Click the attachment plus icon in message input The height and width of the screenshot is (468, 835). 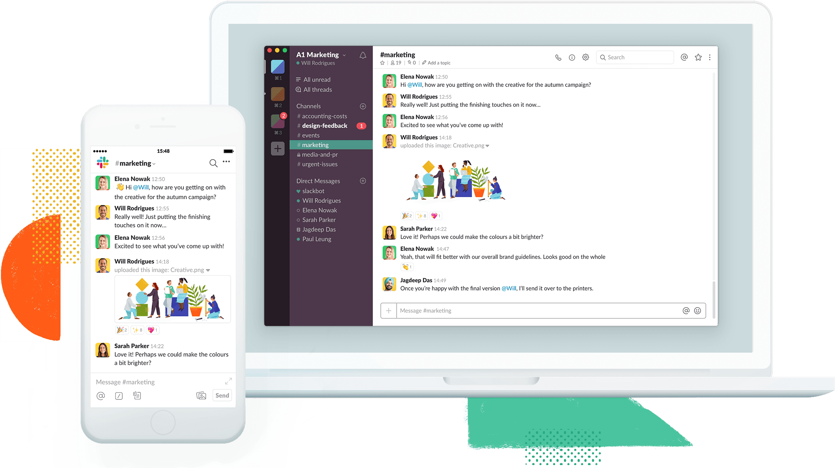point(390,310)
